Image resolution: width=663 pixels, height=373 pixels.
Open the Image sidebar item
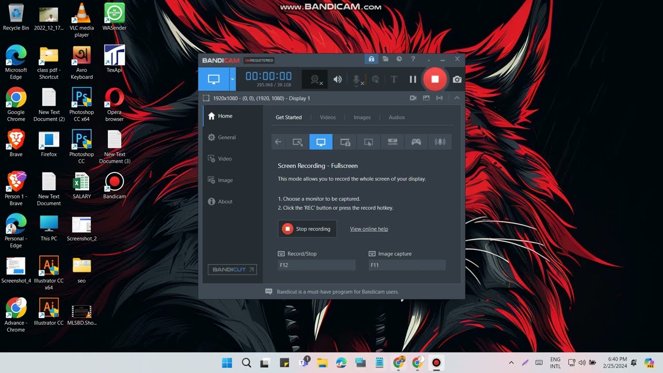coord(233,180)
